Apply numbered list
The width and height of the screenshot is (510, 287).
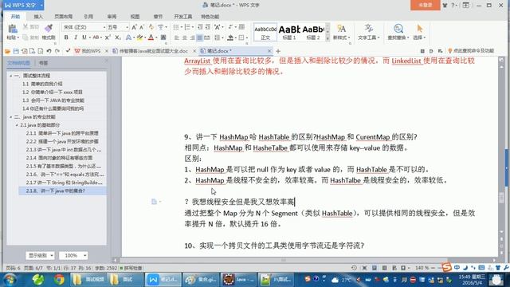[187, 27]
